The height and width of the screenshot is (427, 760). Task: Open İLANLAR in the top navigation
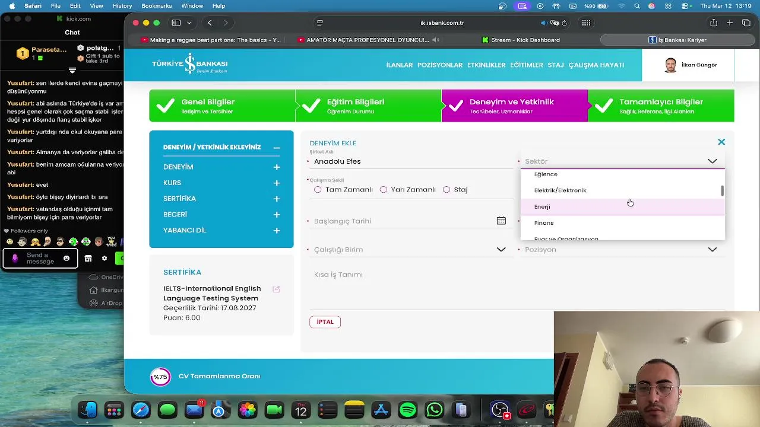(399, 65)
